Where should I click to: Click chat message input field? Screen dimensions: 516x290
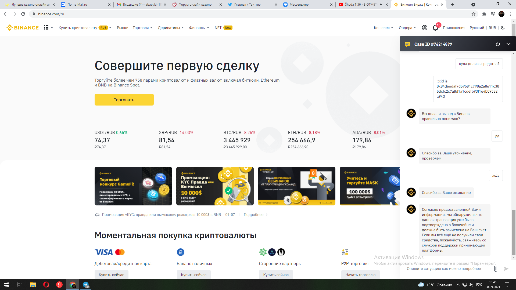click(447, 269)
